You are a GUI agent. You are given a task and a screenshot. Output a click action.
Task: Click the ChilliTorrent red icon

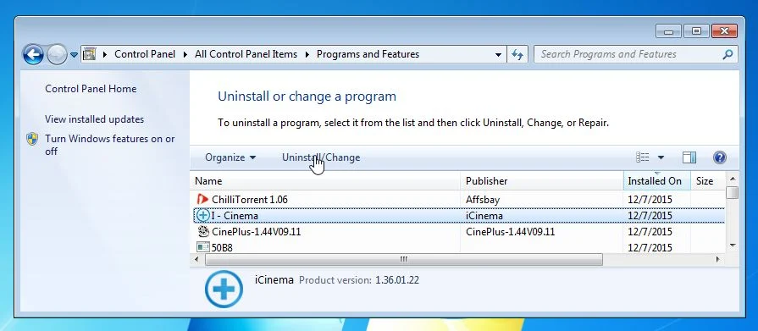(202, 199)
